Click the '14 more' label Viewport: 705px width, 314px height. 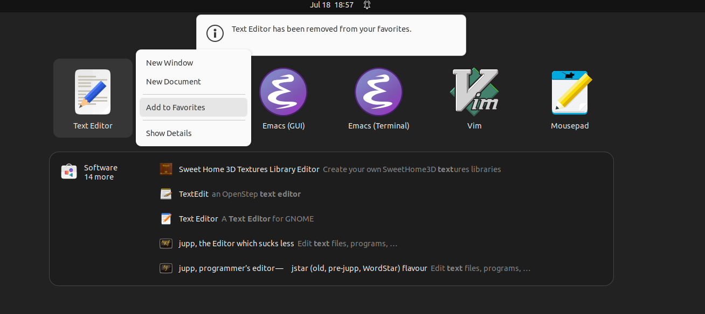[x=99, y=177]
